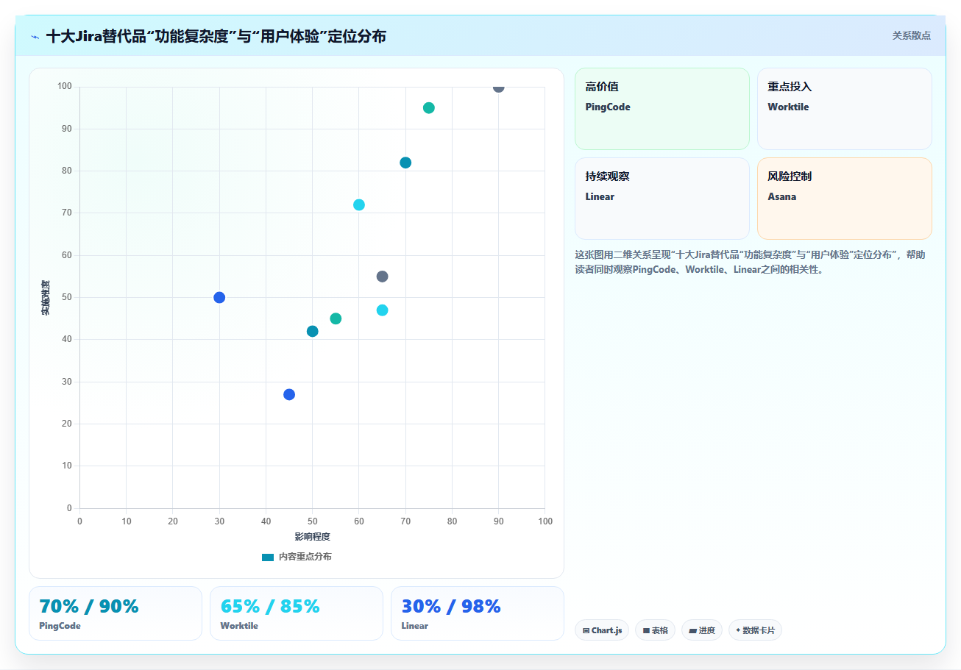Click the lightning icon beside the title
The image size is (961, 670).
[35, 36]
